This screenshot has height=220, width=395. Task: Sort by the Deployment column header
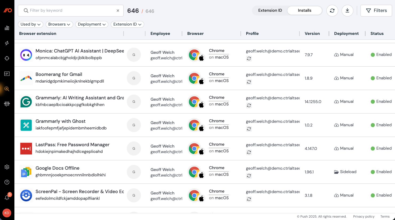coord(346,34)
